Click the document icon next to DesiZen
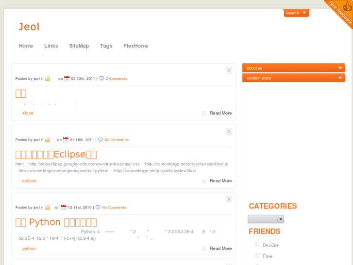Image resolution: width=353 pixels, height=265 pixels. click(257, 245)
